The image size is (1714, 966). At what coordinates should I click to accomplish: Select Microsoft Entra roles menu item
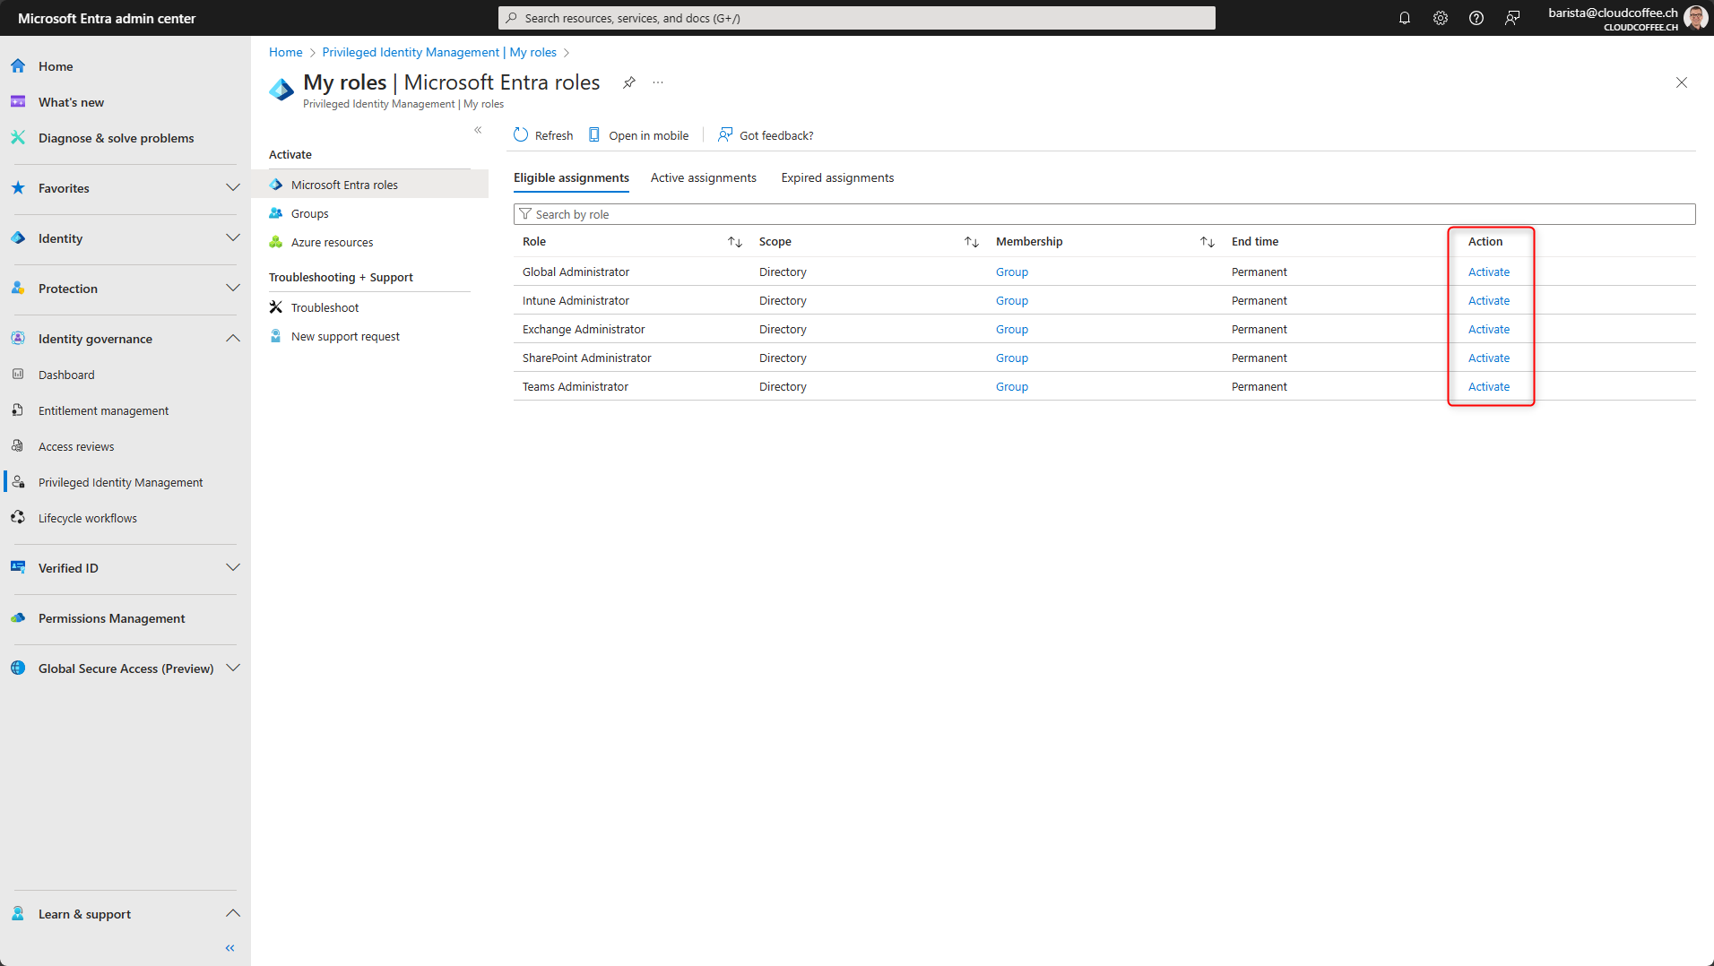click(369, 185)
